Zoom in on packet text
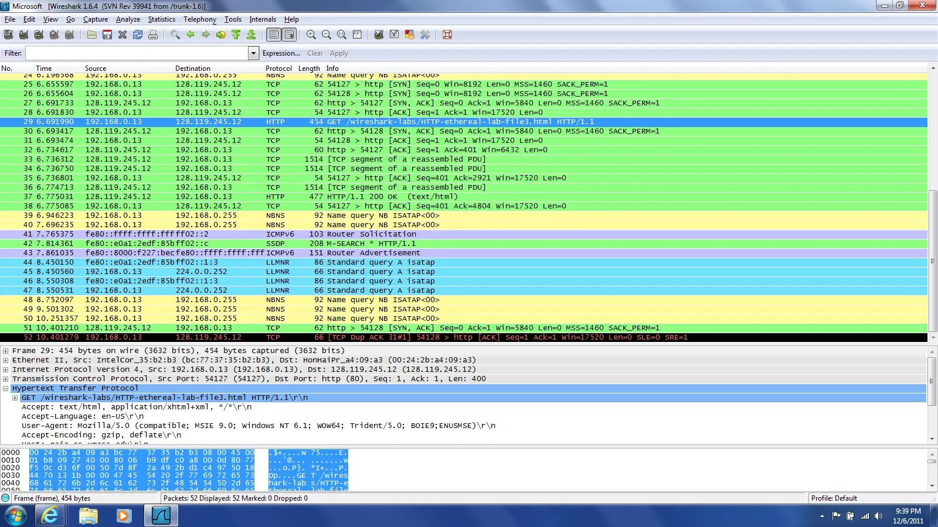Viewport: 938px width, 527px height. click(311, 35)
